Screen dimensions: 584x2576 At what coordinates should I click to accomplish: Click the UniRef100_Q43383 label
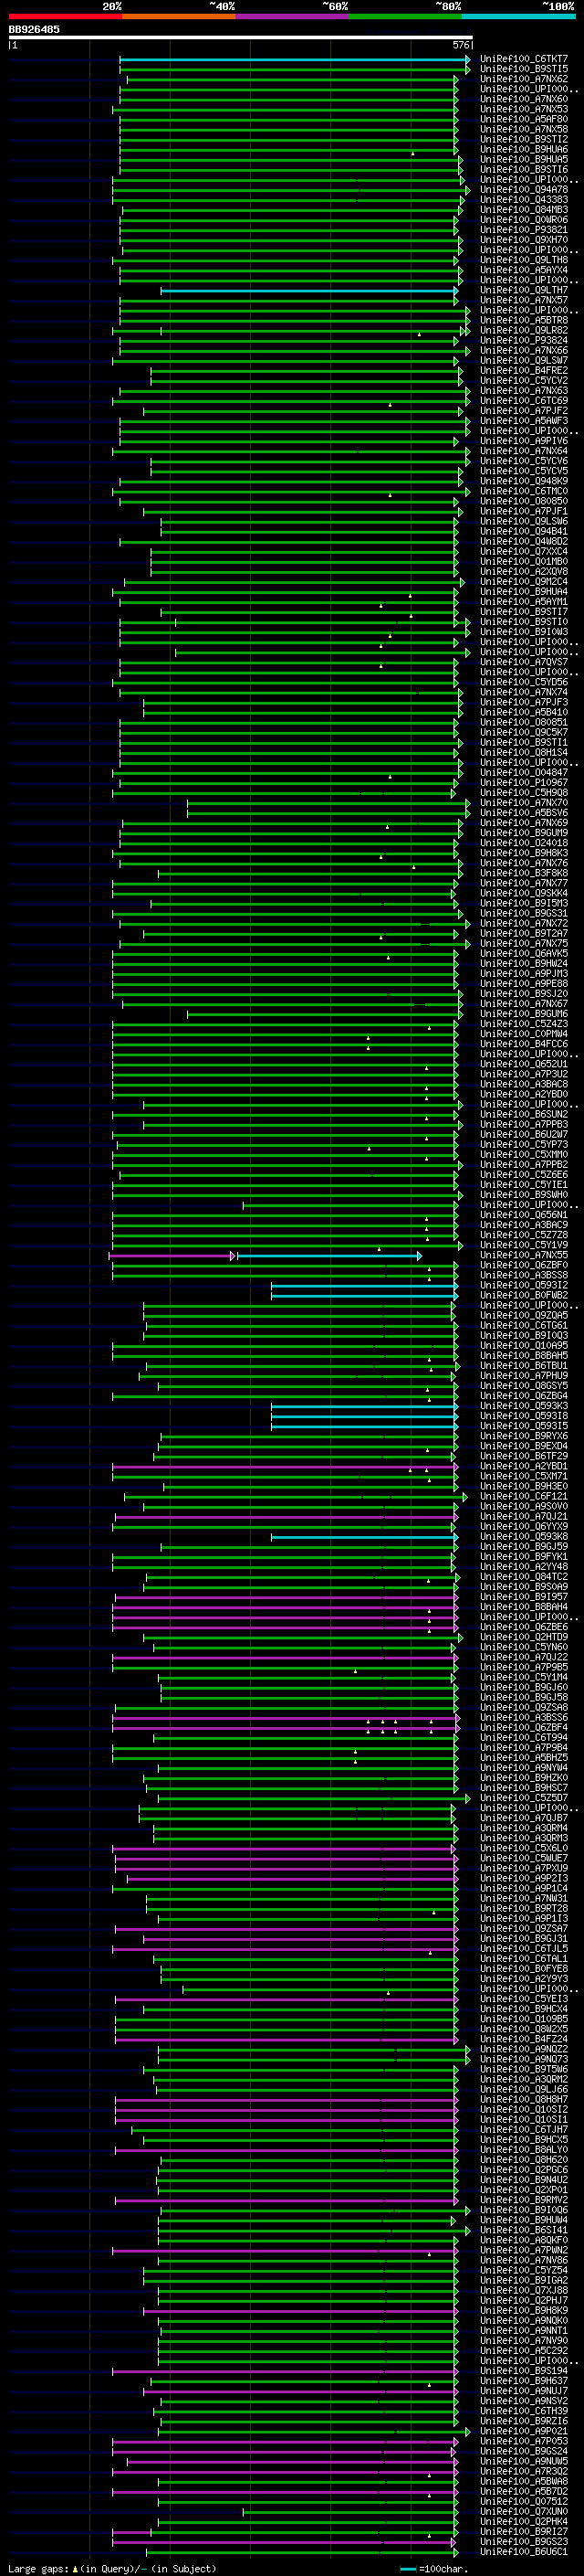pos(524,200)
